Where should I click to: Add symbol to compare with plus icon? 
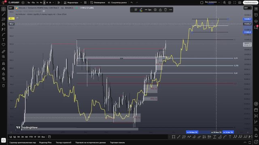[23, 3]
